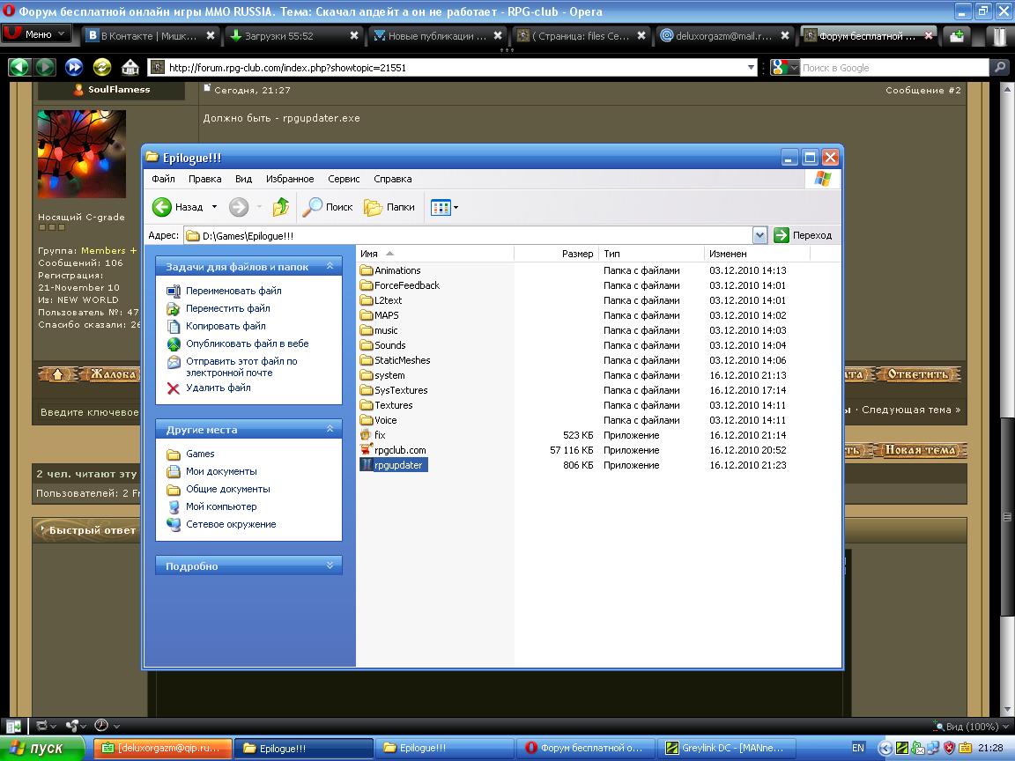Click the Up folder icon in Explorer toolbar
This screenshot has width=1015, height=761.
(281, 207)
